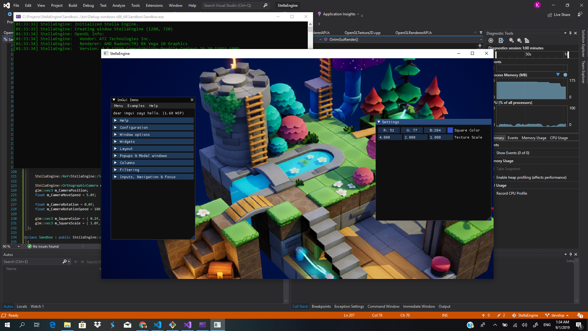588x331 pixels.
Task: Open the Extensions menu
Action: 154,5
